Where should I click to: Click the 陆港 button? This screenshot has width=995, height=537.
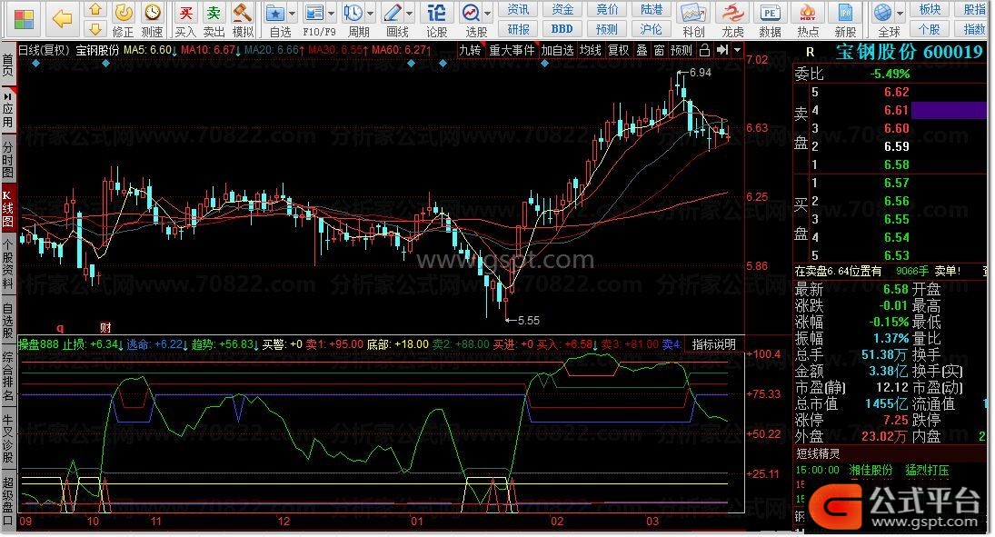coord(651,9)
